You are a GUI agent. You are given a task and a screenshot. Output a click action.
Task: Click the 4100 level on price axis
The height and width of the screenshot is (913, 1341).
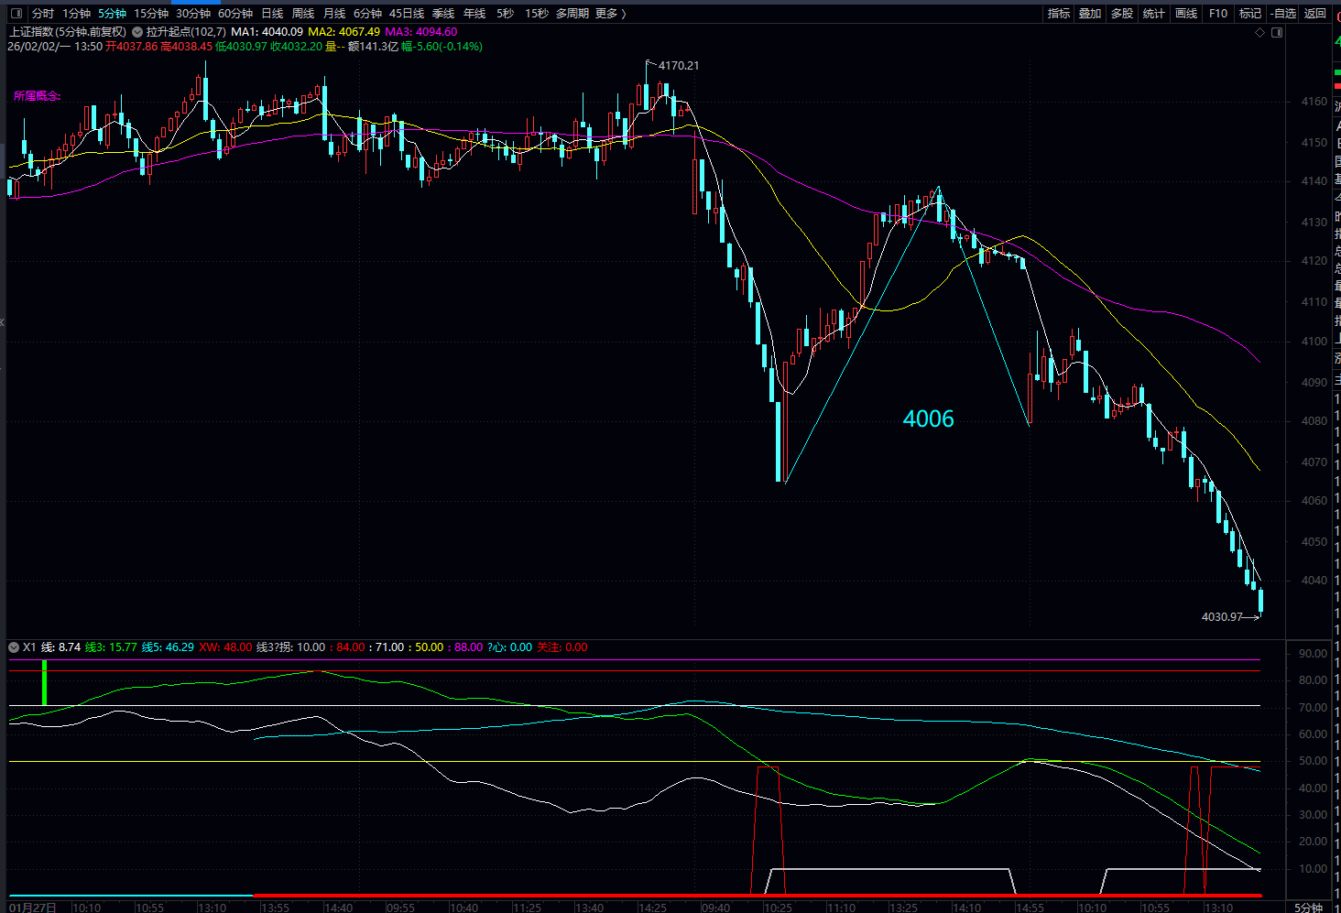[1314, 342]
